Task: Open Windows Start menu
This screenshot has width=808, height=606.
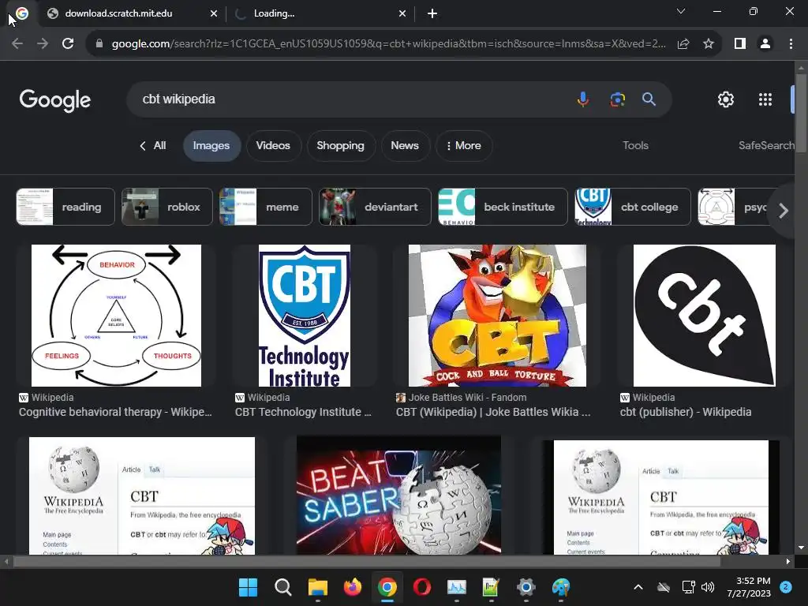Action: [248, 587]
